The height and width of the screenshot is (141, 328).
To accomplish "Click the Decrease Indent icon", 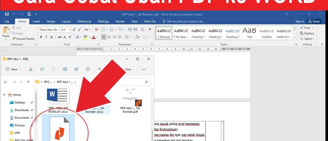I will click(x=130, y=30).
